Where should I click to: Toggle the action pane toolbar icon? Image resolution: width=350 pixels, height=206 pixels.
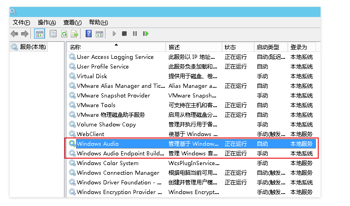pos(99,34)
